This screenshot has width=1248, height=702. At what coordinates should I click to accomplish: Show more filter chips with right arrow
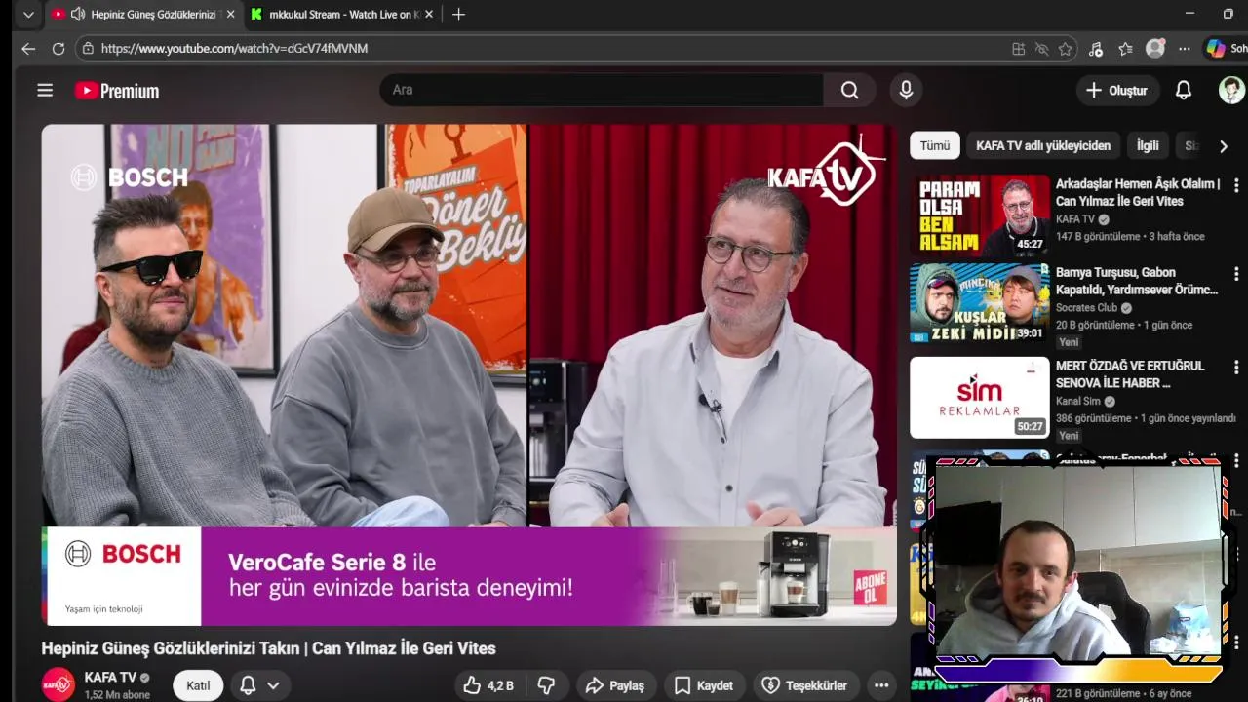click(x=1223, y=146)
